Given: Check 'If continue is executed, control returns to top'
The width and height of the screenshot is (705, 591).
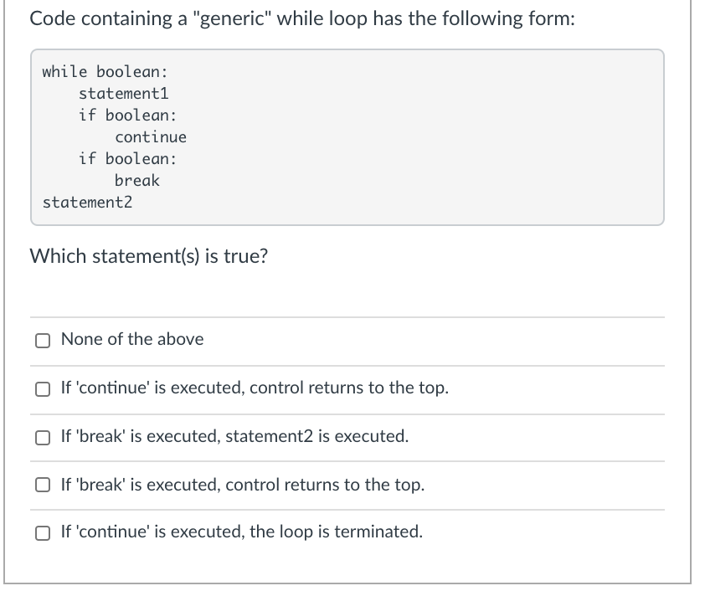Looking at the screenshot, I should (x=41, y=387).
